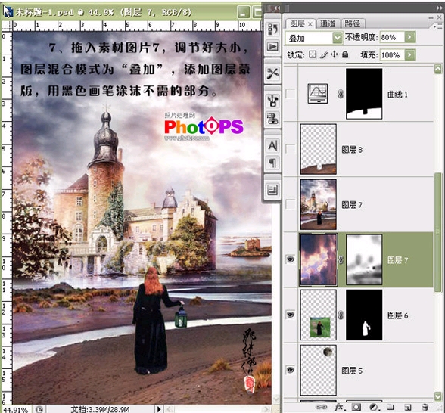Switch to the 路径 paths tab

tap(352, 23)
